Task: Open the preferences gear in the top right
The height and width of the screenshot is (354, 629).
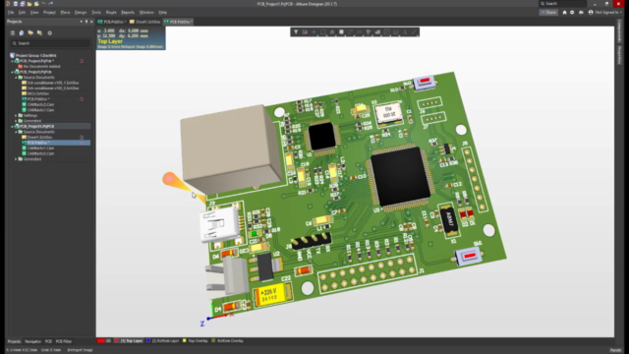Action: [572, 13]
